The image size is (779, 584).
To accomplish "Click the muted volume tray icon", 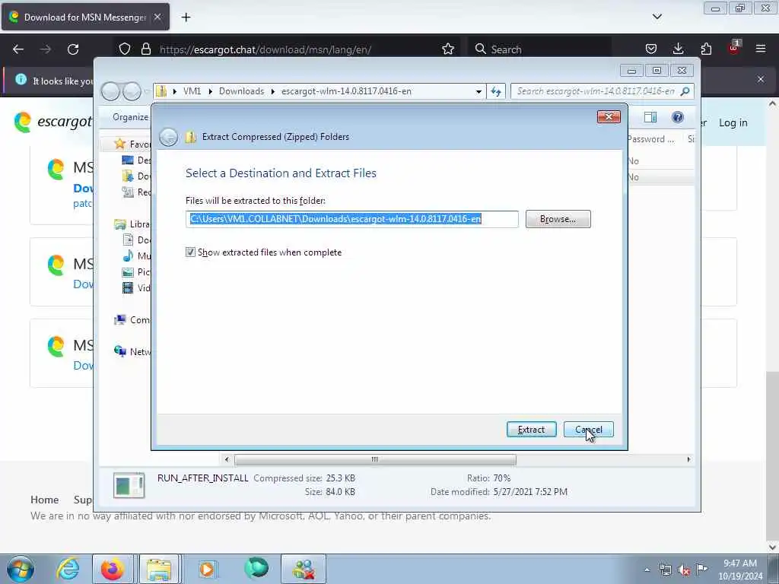I will [684, 570].
